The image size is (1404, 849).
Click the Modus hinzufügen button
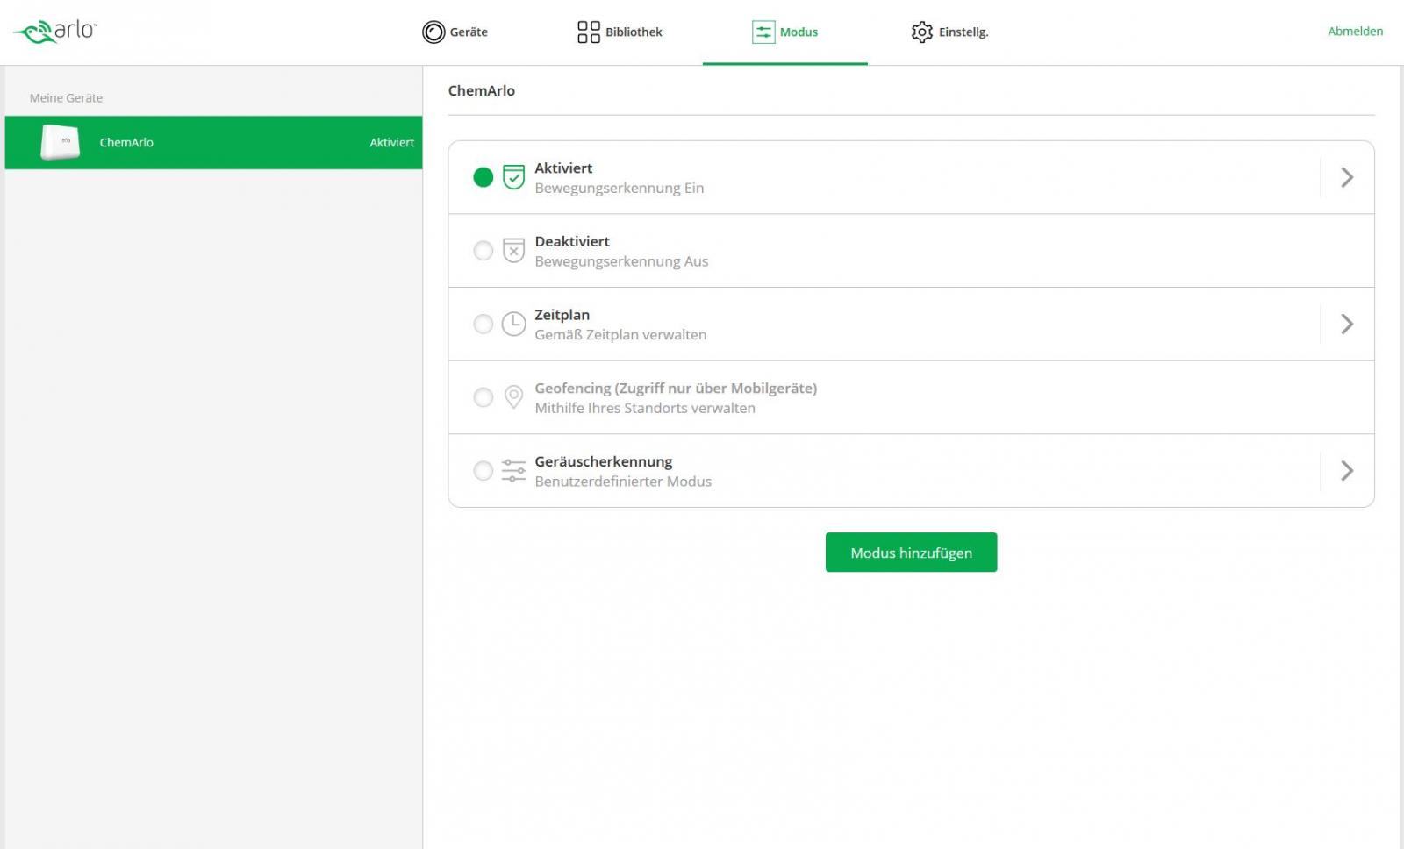(x=911, y=553)
